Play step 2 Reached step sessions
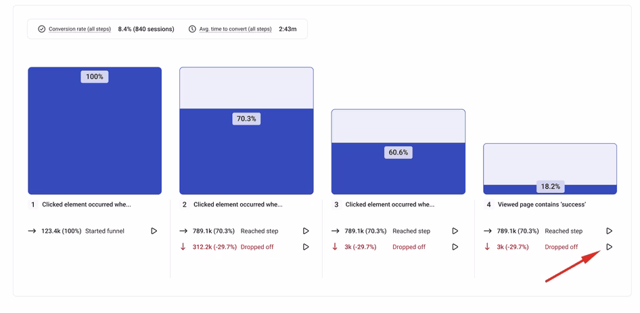The width and height of the screenshot is (640, 313). point(306,231)
